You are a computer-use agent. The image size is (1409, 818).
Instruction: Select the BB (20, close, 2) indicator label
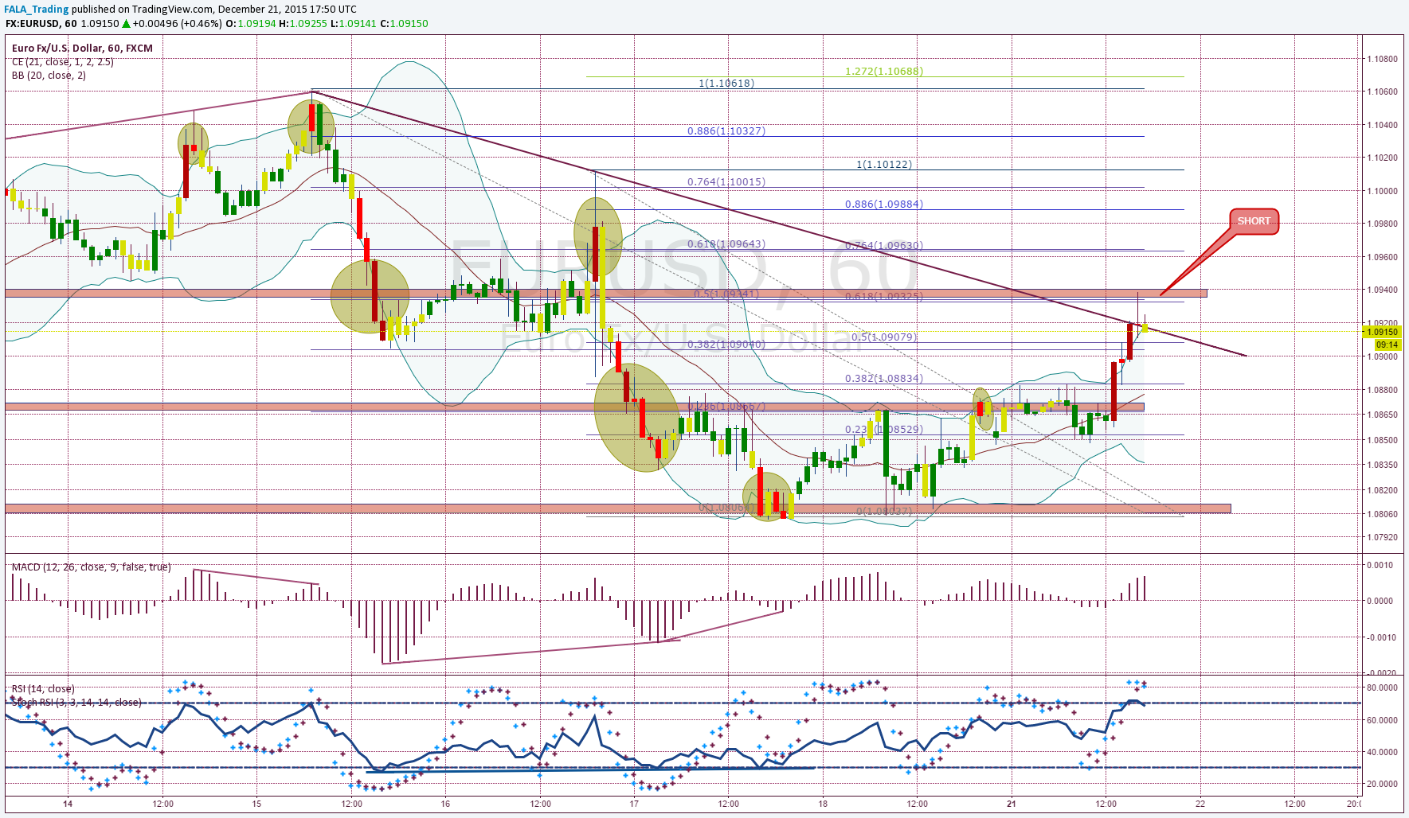[x=49, y=75]
